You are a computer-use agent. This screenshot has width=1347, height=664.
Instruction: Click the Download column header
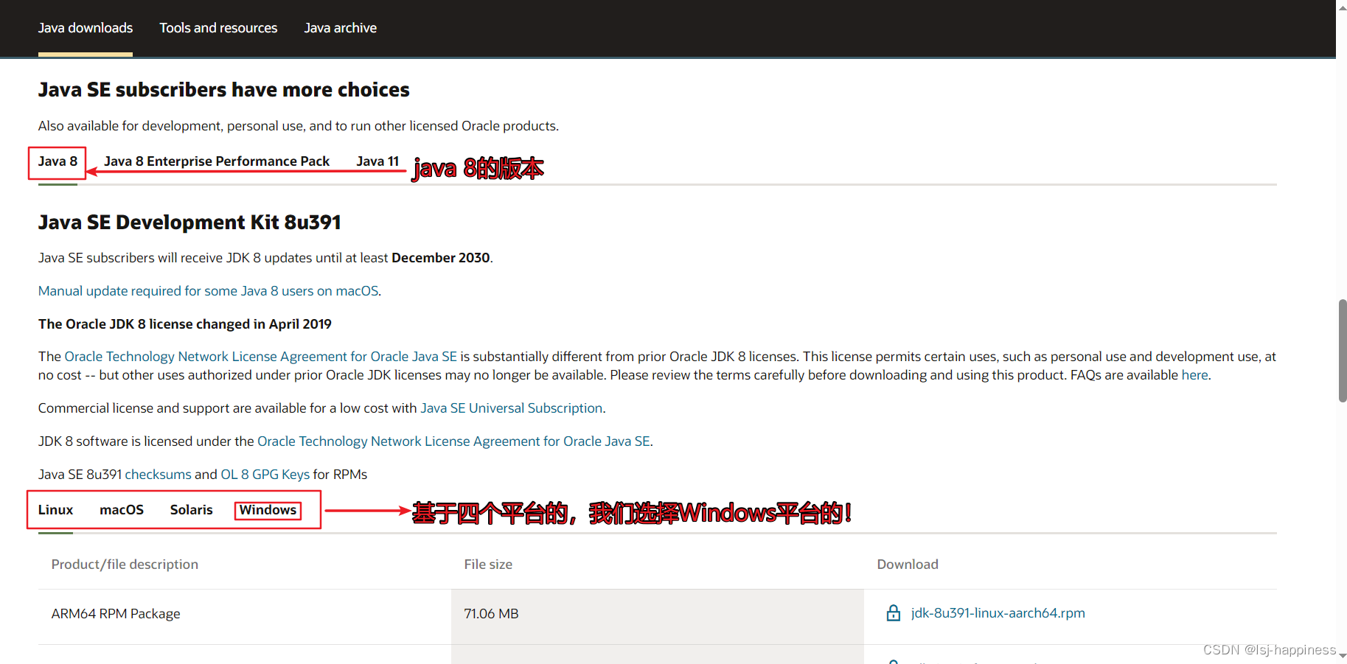point(908,565)
